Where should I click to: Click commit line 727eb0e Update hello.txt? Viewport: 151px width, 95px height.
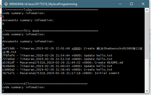(57, 59)
